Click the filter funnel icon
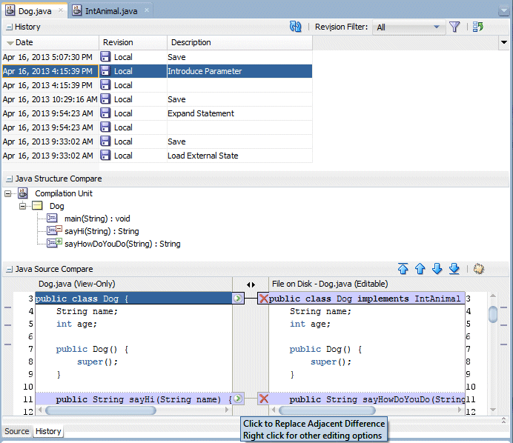The image size is (513, 443). click(454, 27)
